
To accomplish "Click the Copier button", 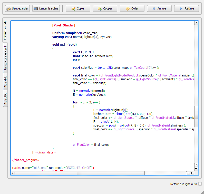I will [78, 8].
